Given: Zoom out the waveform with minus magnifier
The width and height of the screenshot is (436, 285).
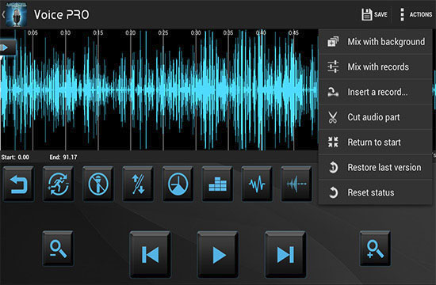Looking at the screenshot, I should pyautogui.click(x=58, y=249).
